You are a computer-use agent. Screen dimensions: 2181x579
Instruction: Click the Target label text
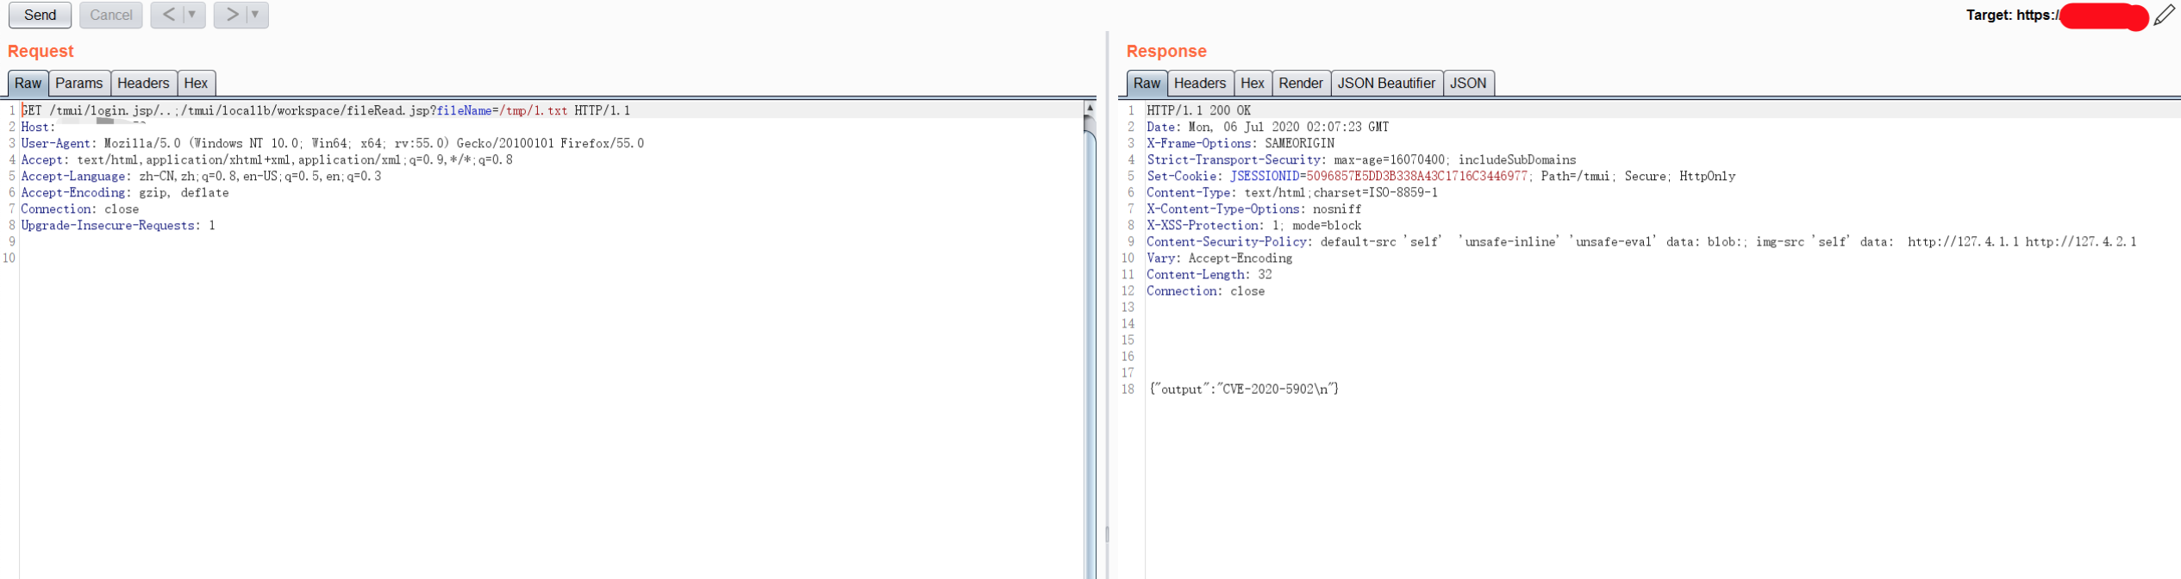(x=2012, y=15)
